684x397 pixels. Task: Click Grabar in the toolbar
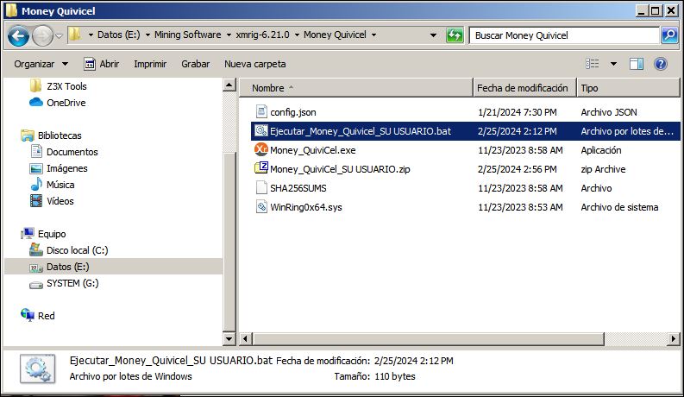click(195, 64)
